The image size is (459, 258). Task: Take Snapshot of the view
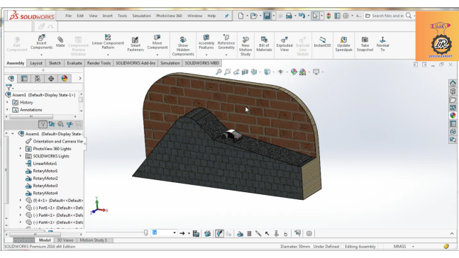coord(365,44)
